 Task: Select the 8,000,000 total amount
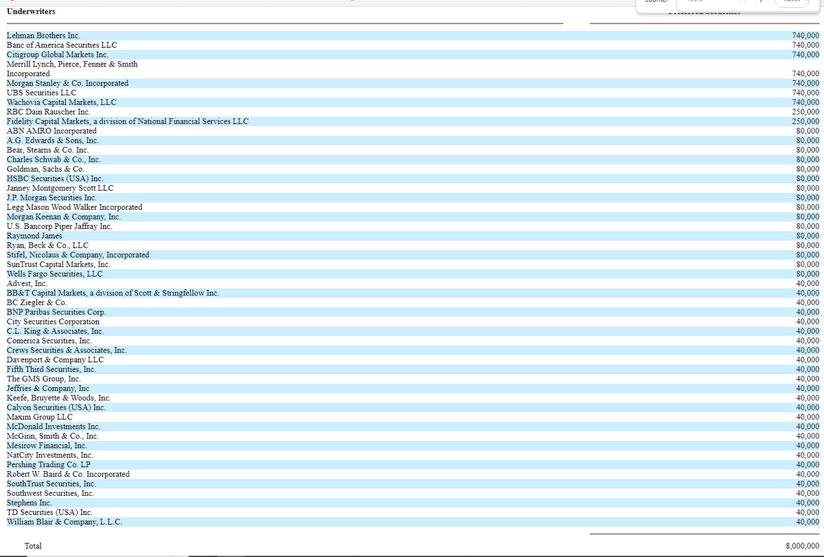pos(801,546)
